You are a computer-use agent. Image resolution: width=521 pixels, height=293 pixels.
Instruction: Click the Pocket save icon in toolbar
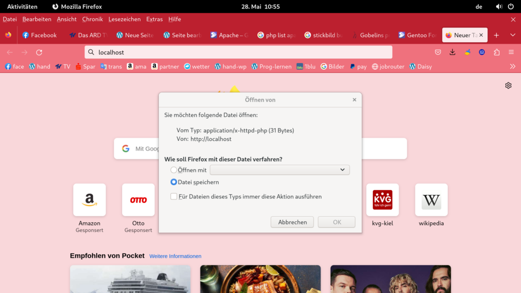coord(438,52)
